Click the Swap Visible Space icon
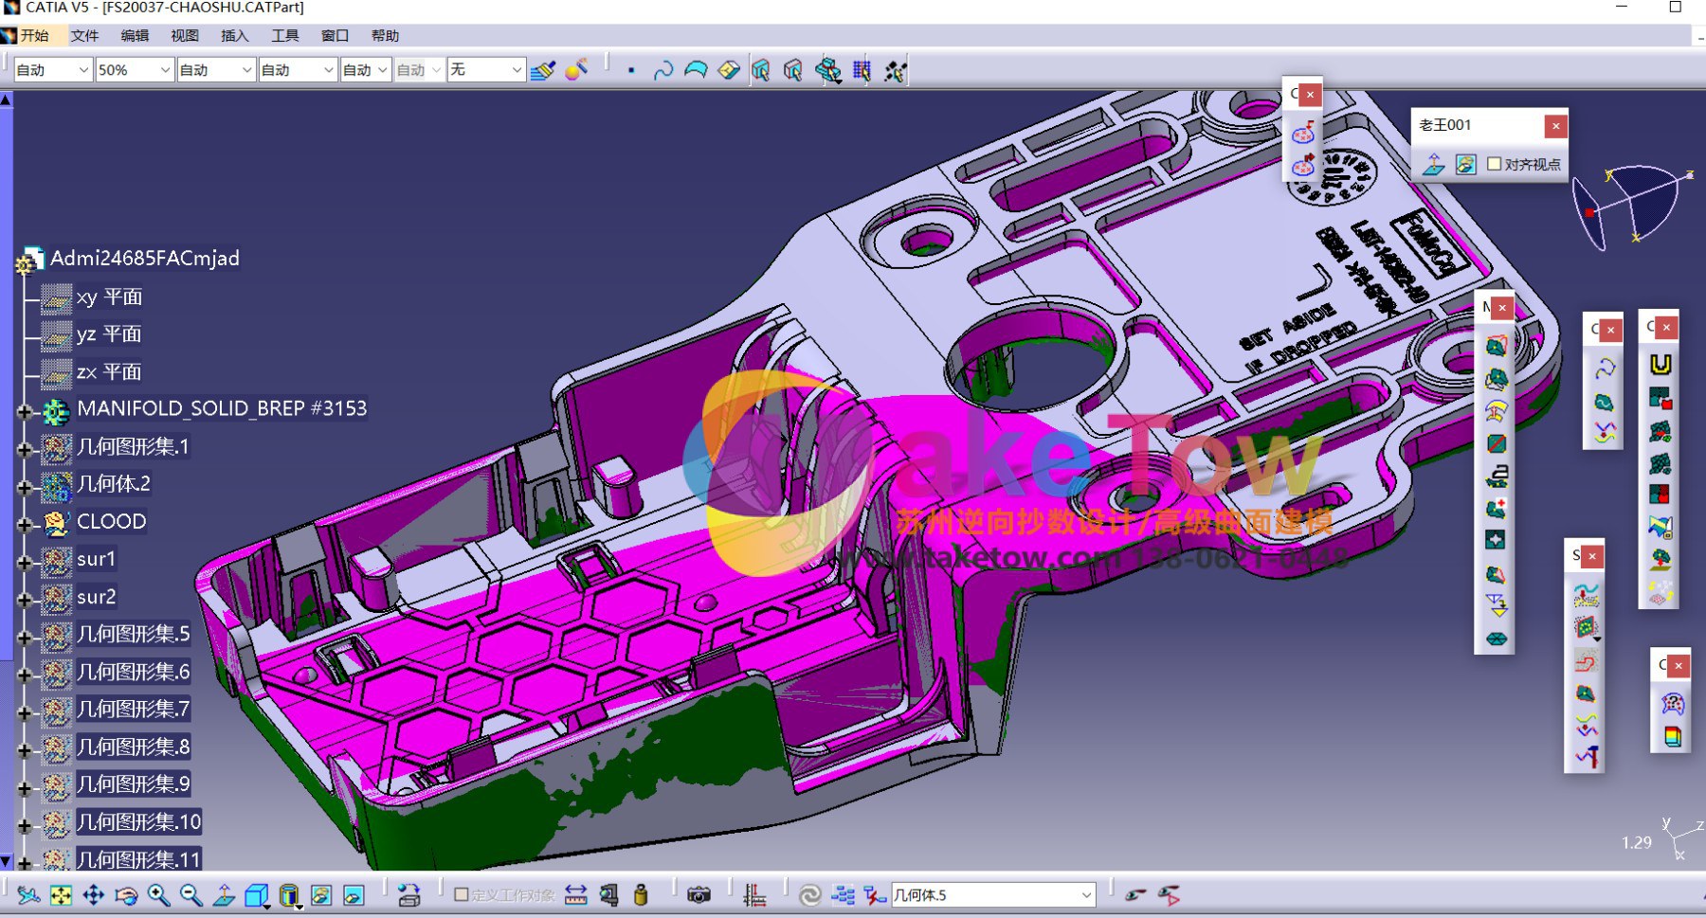This screenshot has height=918, width=1706. pyautogui.click(x=354, y=895)
